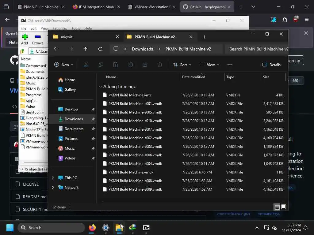Expand the This PC tree node

[x=53, y=178]
